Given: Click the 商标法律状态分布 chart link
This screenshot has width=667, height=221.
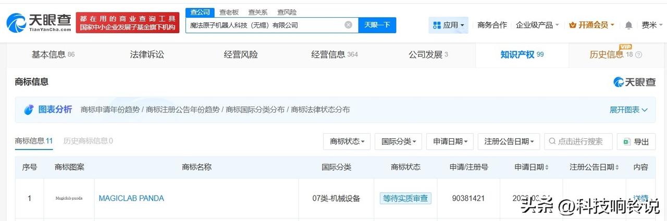Looking at the screenshot, I should [x=320, y=110].
